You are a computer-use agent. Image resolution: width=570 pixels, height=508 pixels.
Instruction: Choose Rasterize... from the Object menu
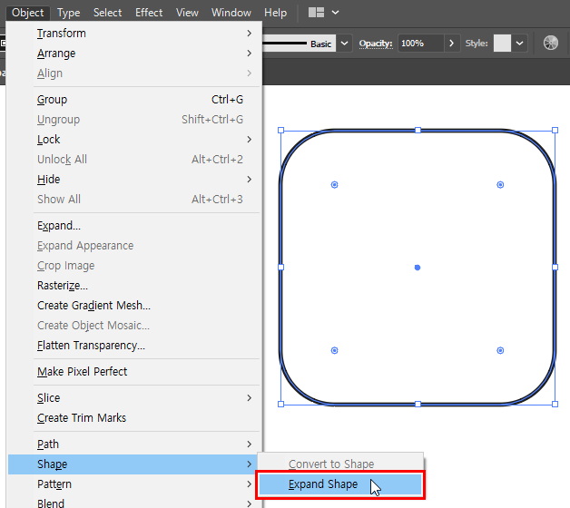pos(63,286)
